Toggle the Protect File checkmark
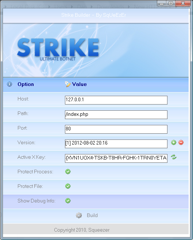Screen dimensions: 193x240 tap(68, 186)
